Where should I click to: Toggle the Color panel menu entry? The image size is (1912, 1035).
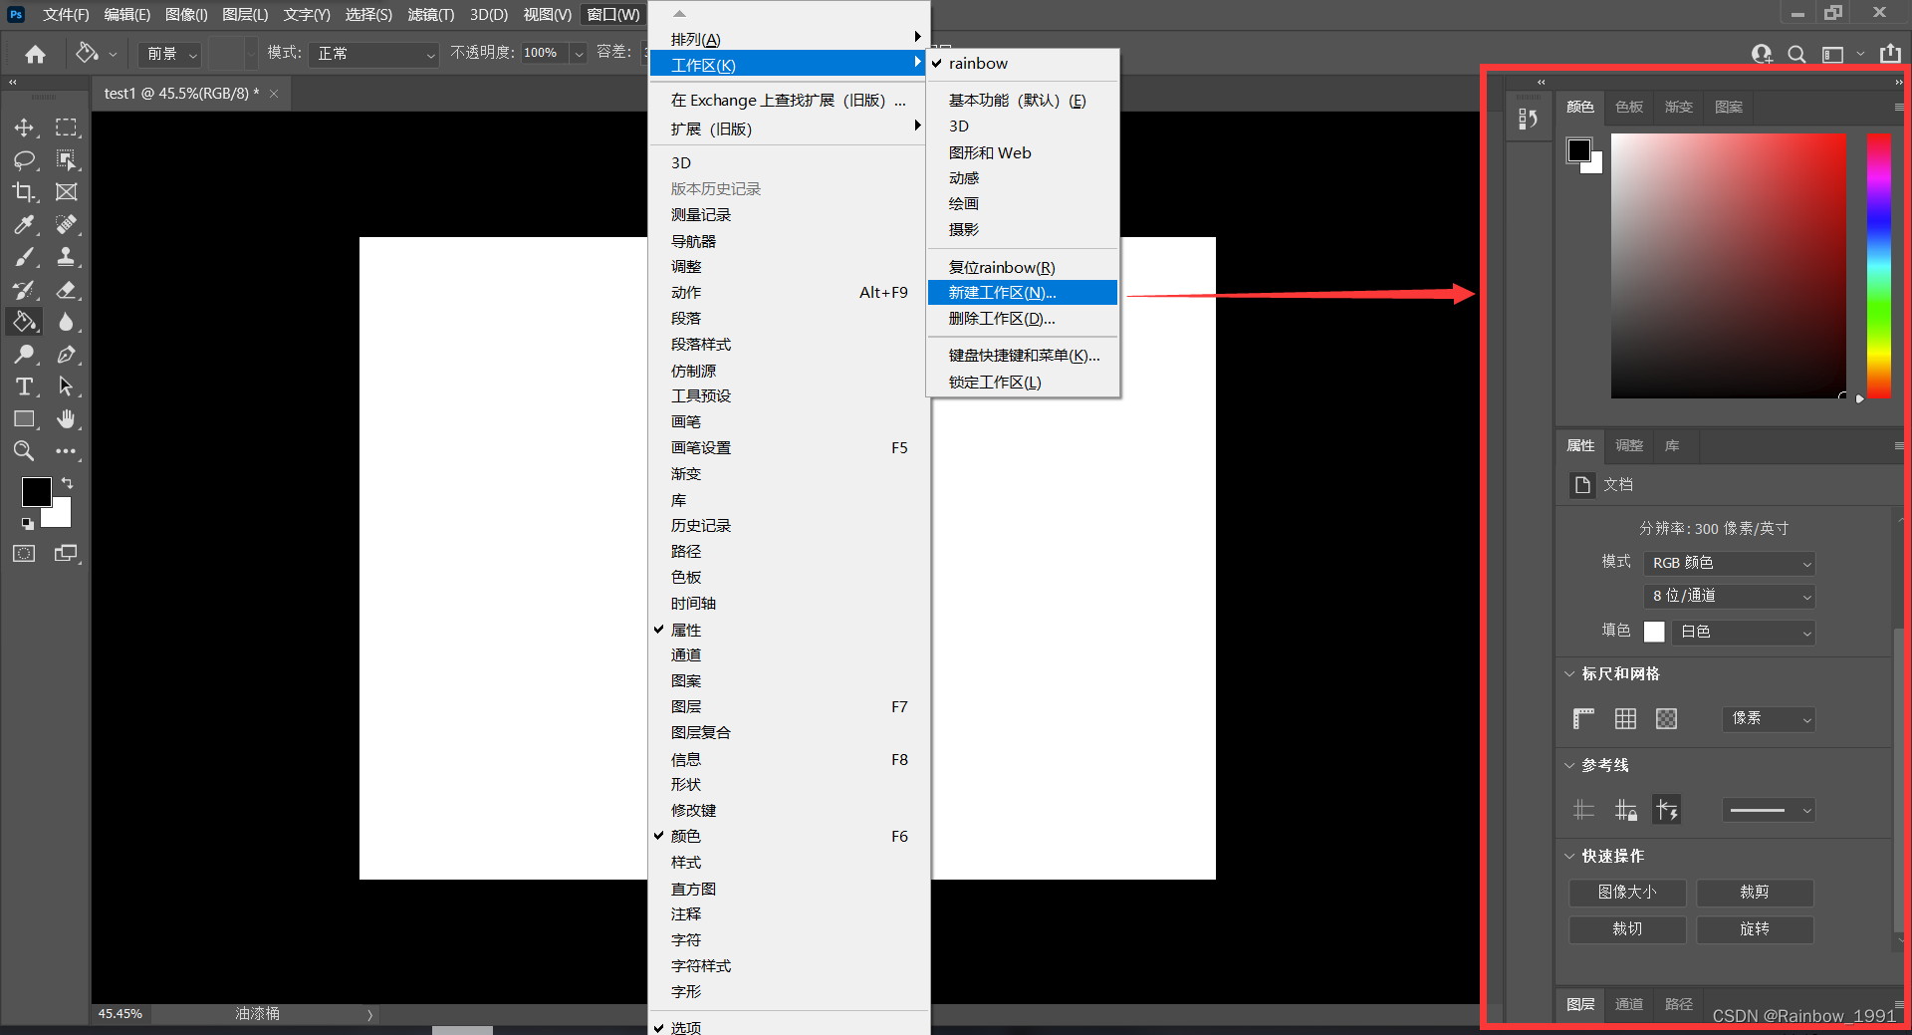tap(789, 837)
